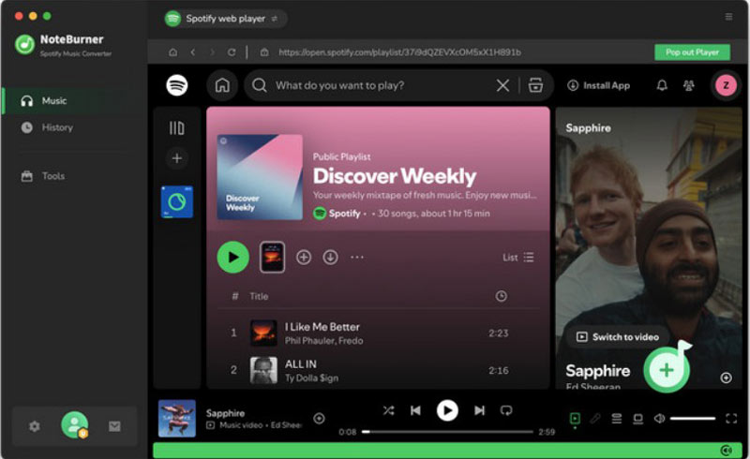Click the green add-to-convert plus button

(x=667, y=370)
